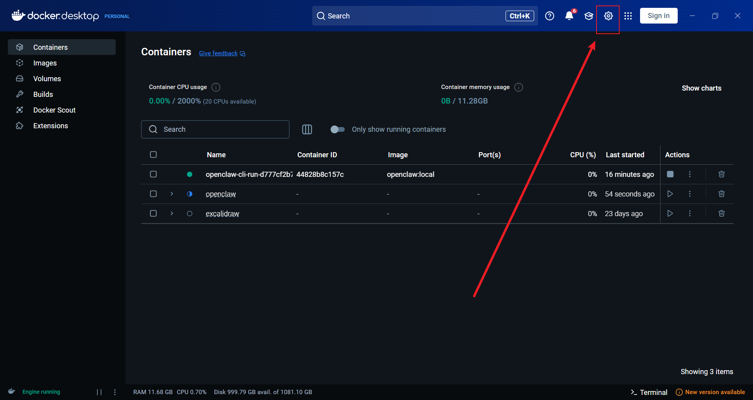Viewport: 753px width, 400px height.
Task: Delete the openclaw-cli-run container
Action: tap(721, 174)
